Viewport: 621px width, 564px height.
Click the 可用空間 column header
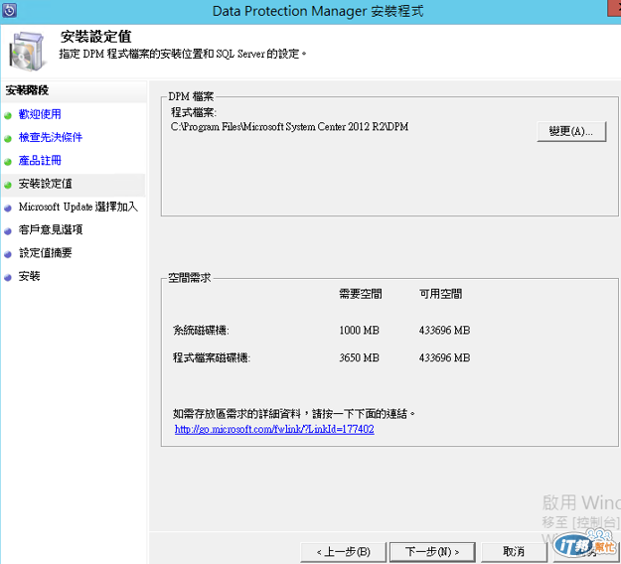point(441,294)
